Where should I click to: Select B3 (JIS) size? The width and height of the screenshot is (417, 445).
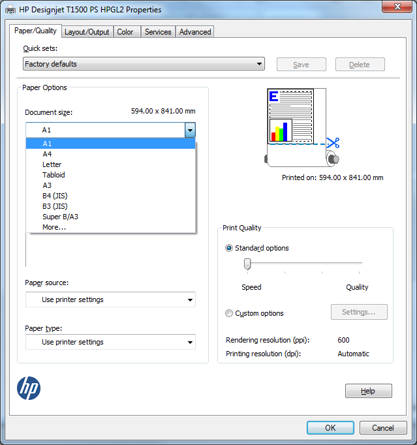tap(110, 206)
